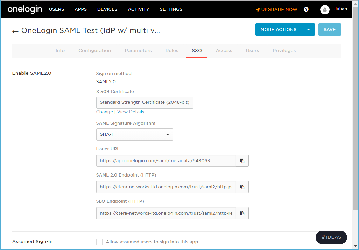The image size is (359, 250).
Task: Open the SAML Signature Algorithm dropdown
Action: point(135,135)
